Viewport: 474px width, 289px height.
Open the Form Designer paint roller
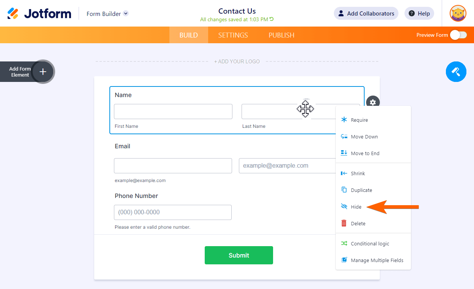[456, 71]
